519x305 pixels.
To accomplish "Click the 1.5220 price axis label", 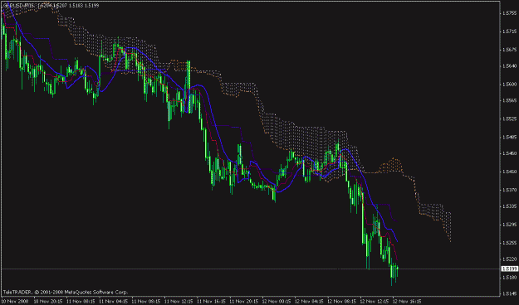I will [x=510, y=259].
